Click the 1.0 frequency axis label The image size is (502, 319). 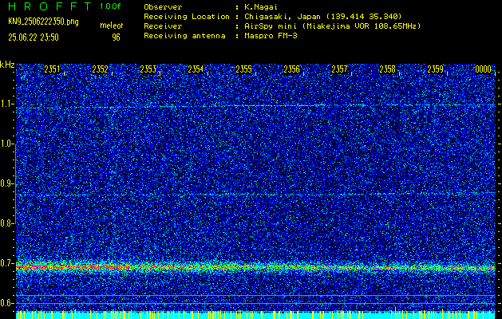tap(6, 144)
